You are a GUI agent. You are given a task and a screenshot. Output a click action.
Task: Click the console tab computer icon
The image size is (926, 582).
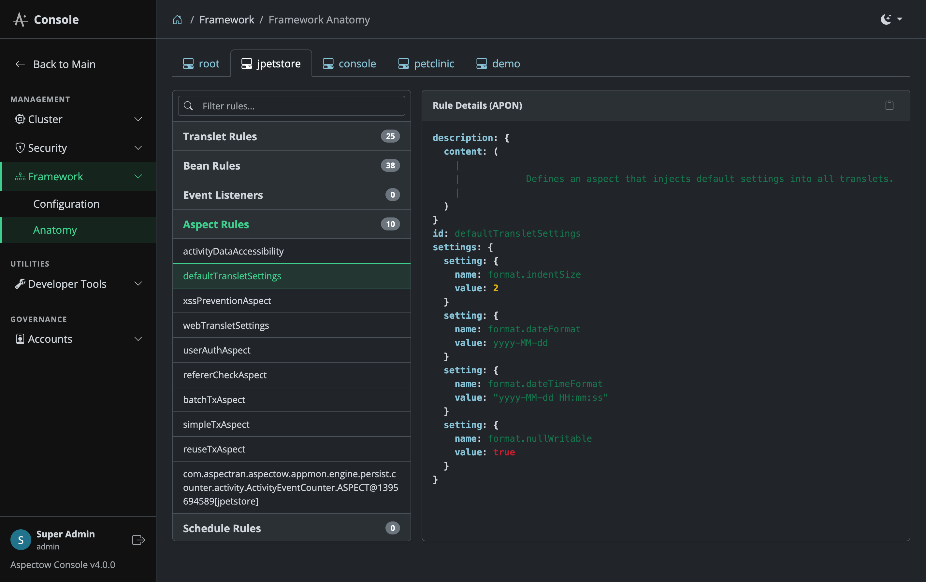tap(328, 64)
